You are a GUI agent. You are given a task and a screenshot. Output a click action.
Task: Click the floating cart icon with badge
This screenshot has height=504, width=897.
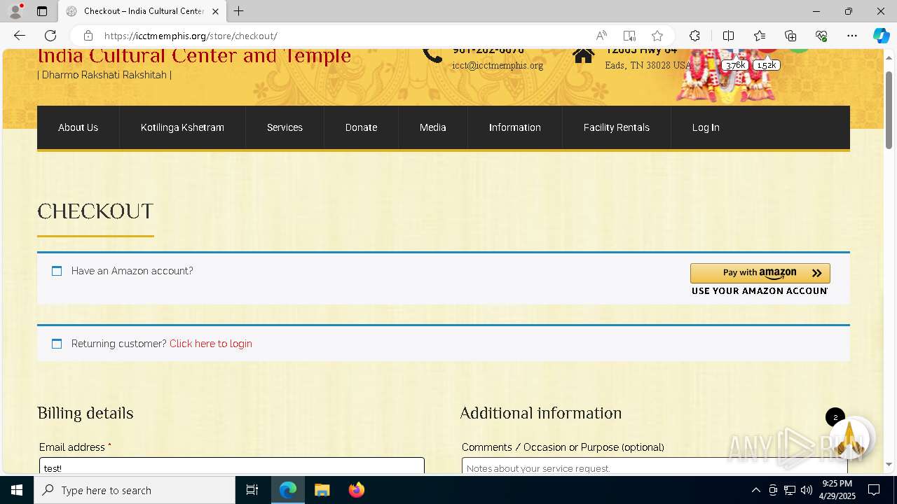[849, 437]
